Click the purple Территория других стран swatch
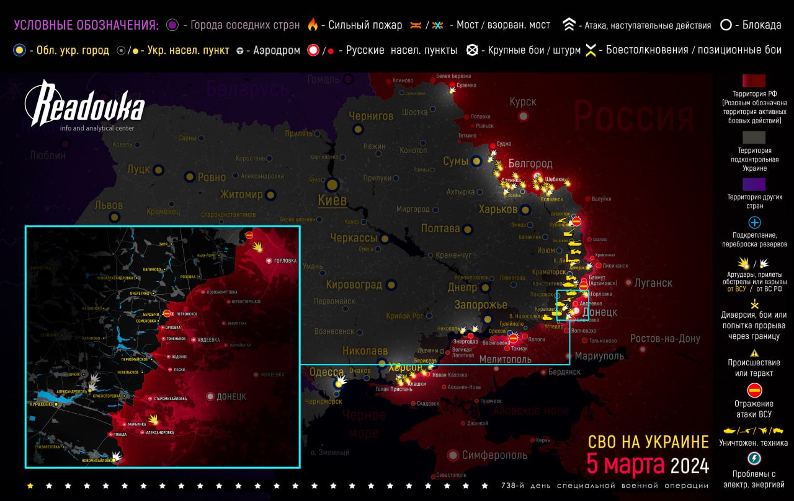The image size is (794, 501). (x=754, y=184)
